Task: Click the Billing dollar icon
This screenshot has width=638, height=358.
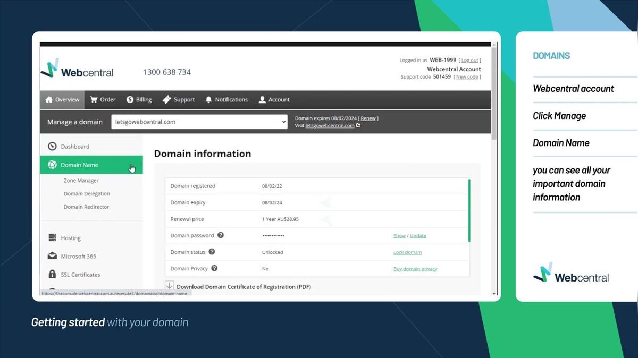Action: click(x=130, y=99)
